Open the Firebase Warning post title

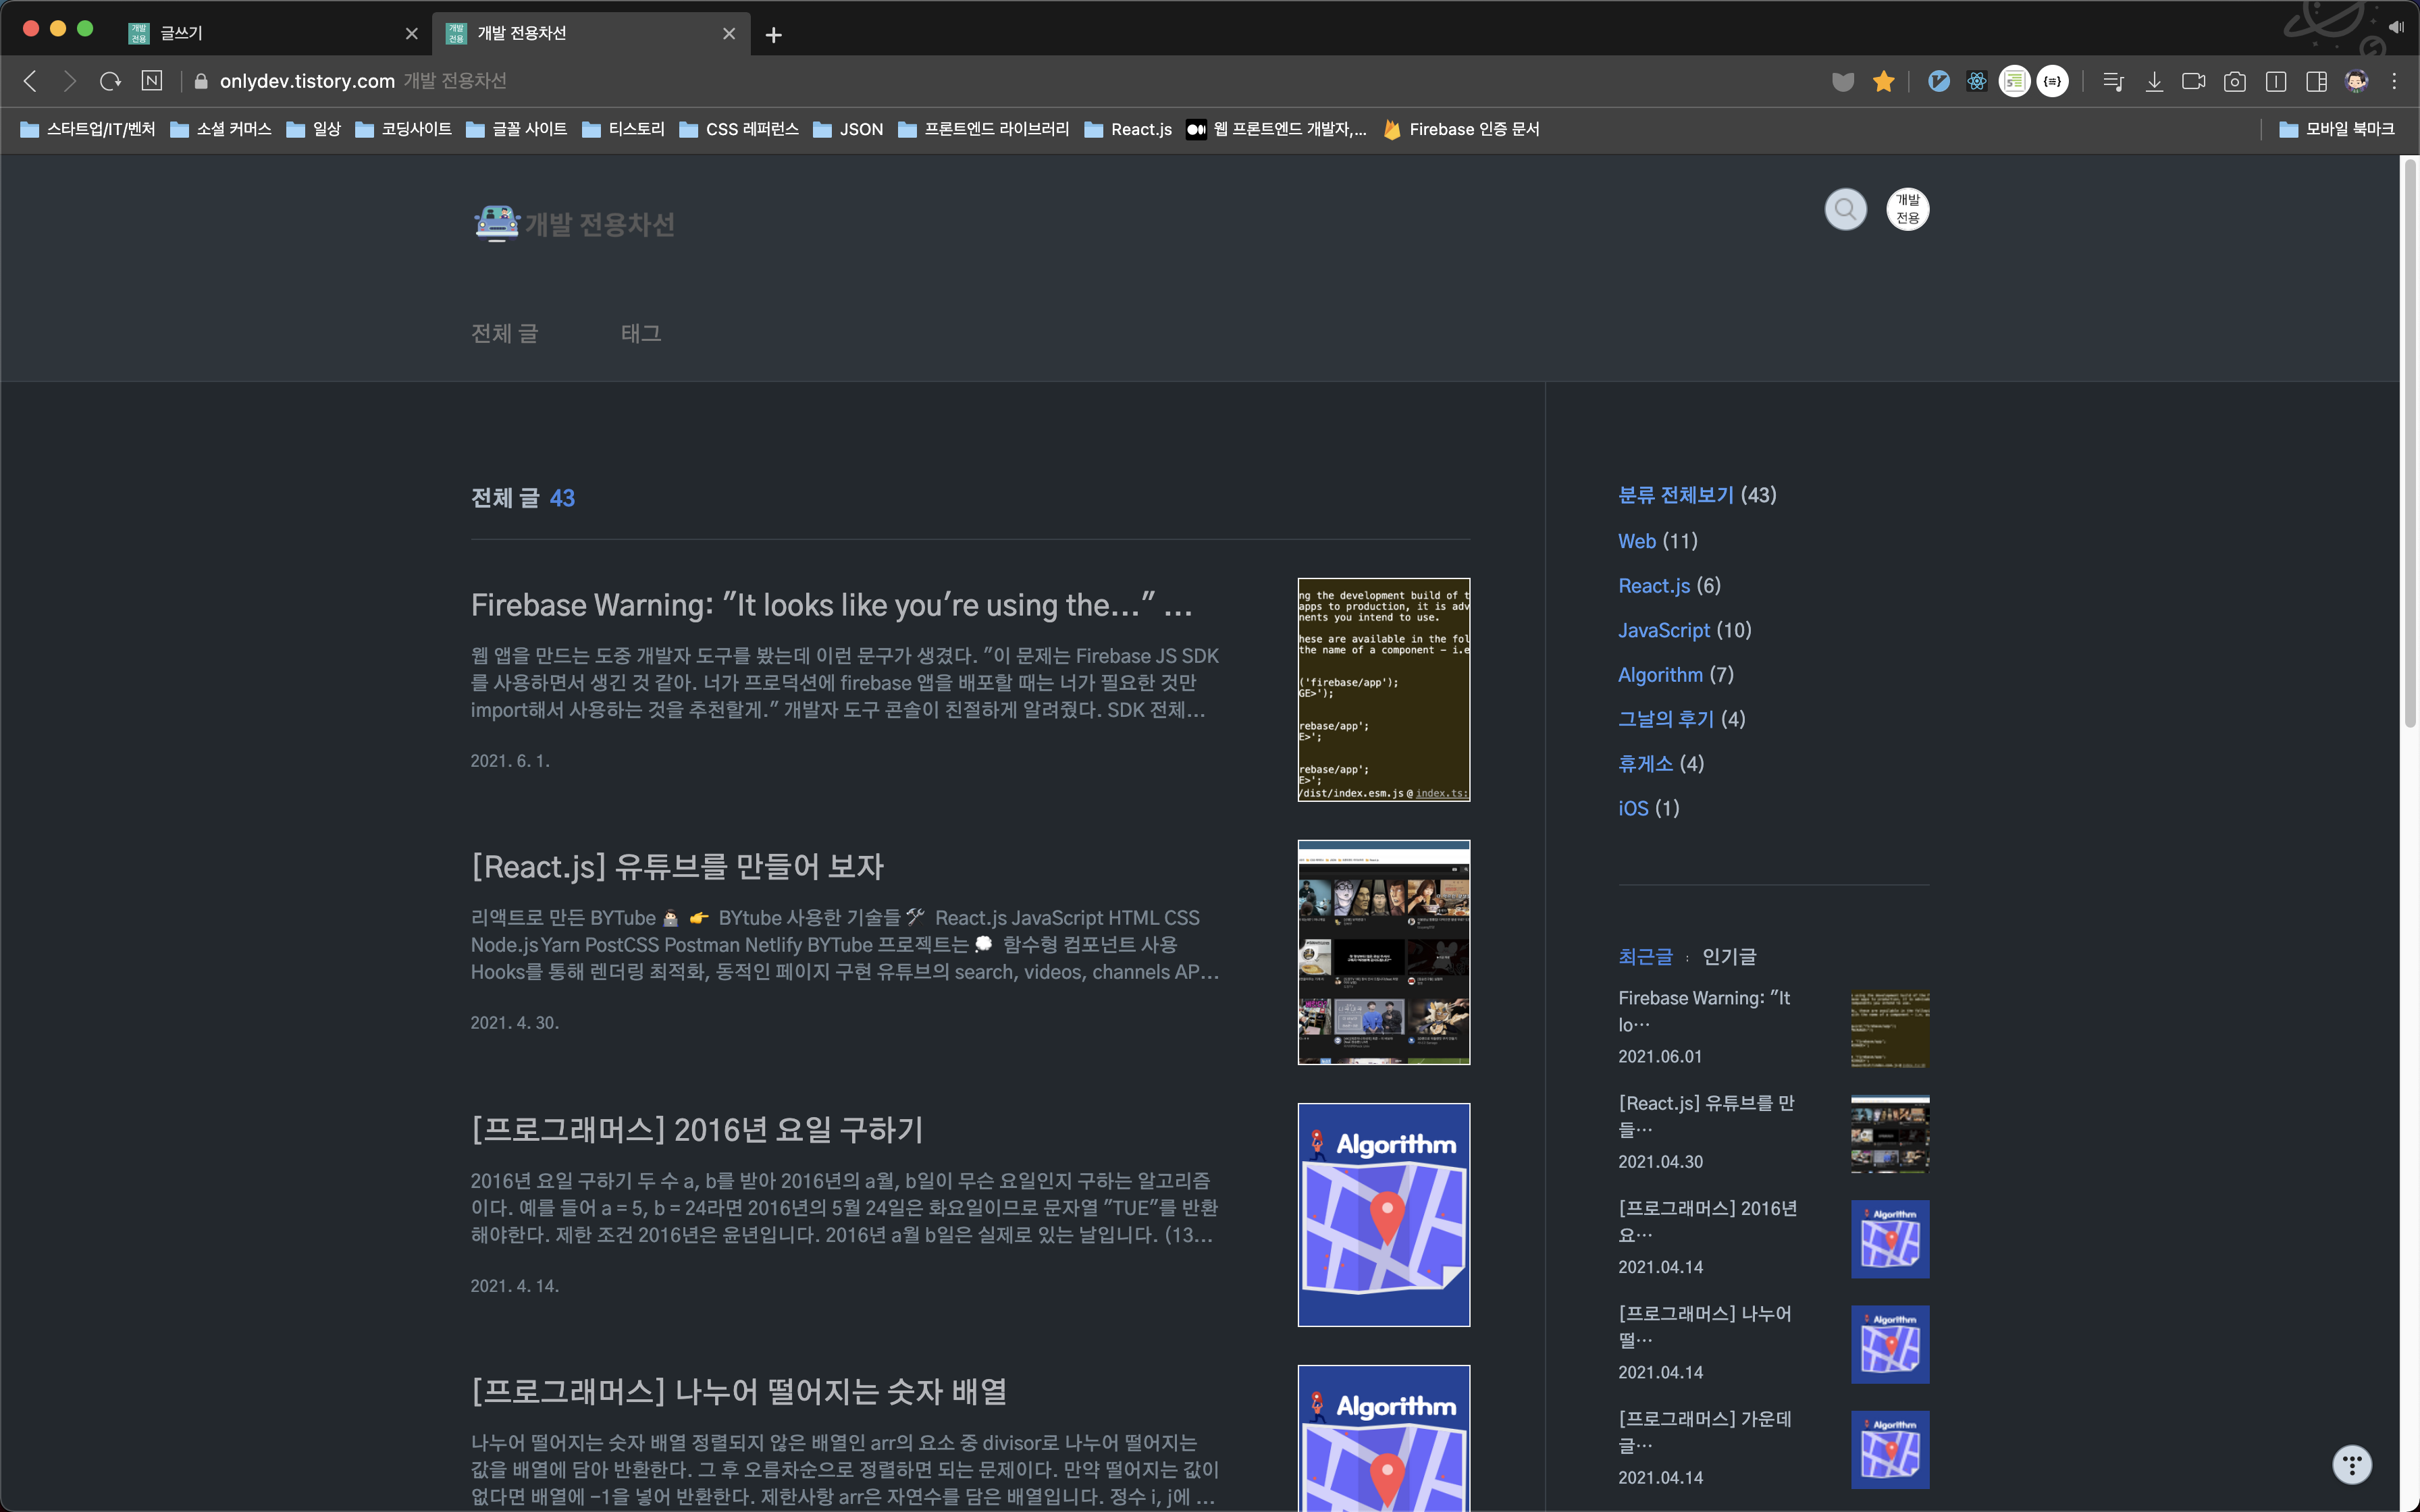(831, 605)
